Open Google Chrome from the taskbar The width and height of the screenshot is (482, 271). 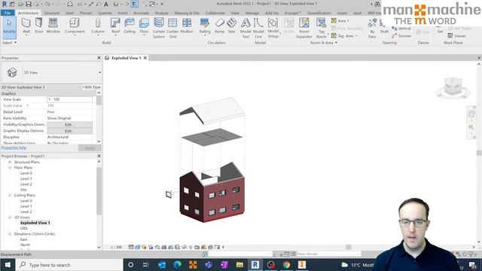click(286, 264)
